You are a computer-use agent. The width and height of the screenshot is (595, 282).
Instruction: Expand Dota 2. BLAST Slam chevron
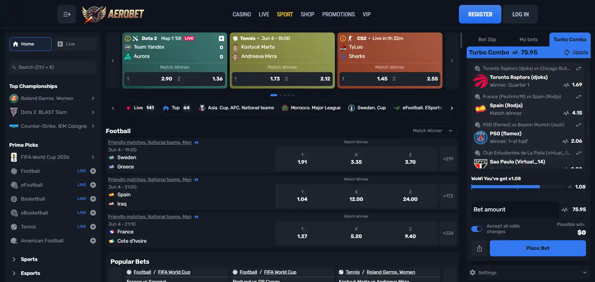(93, 112)
